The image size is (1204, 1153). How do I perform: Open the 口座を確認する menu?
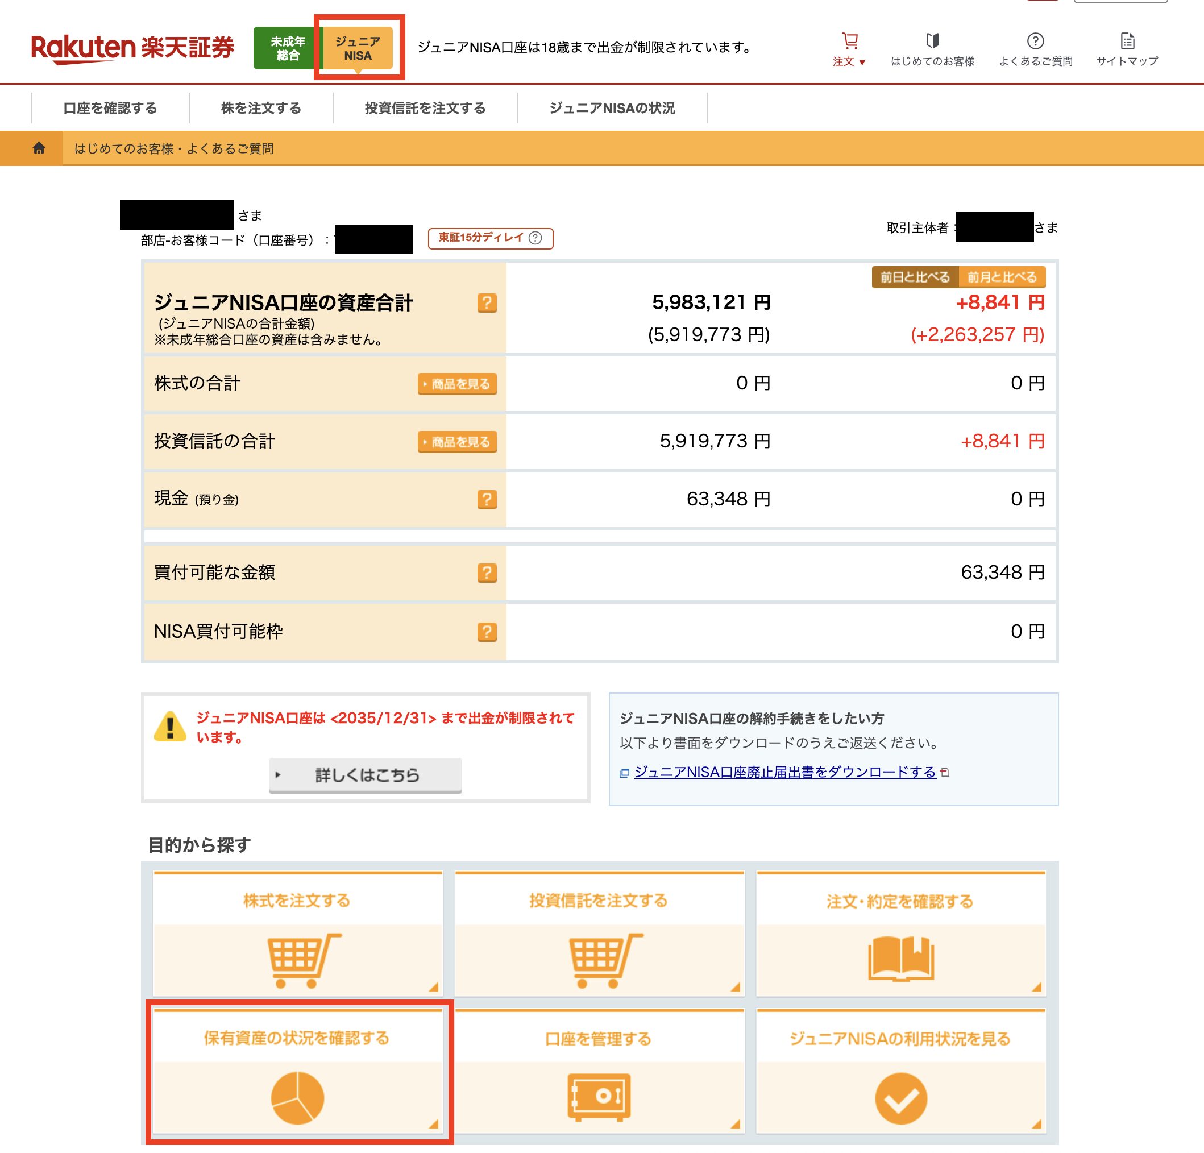110,108
